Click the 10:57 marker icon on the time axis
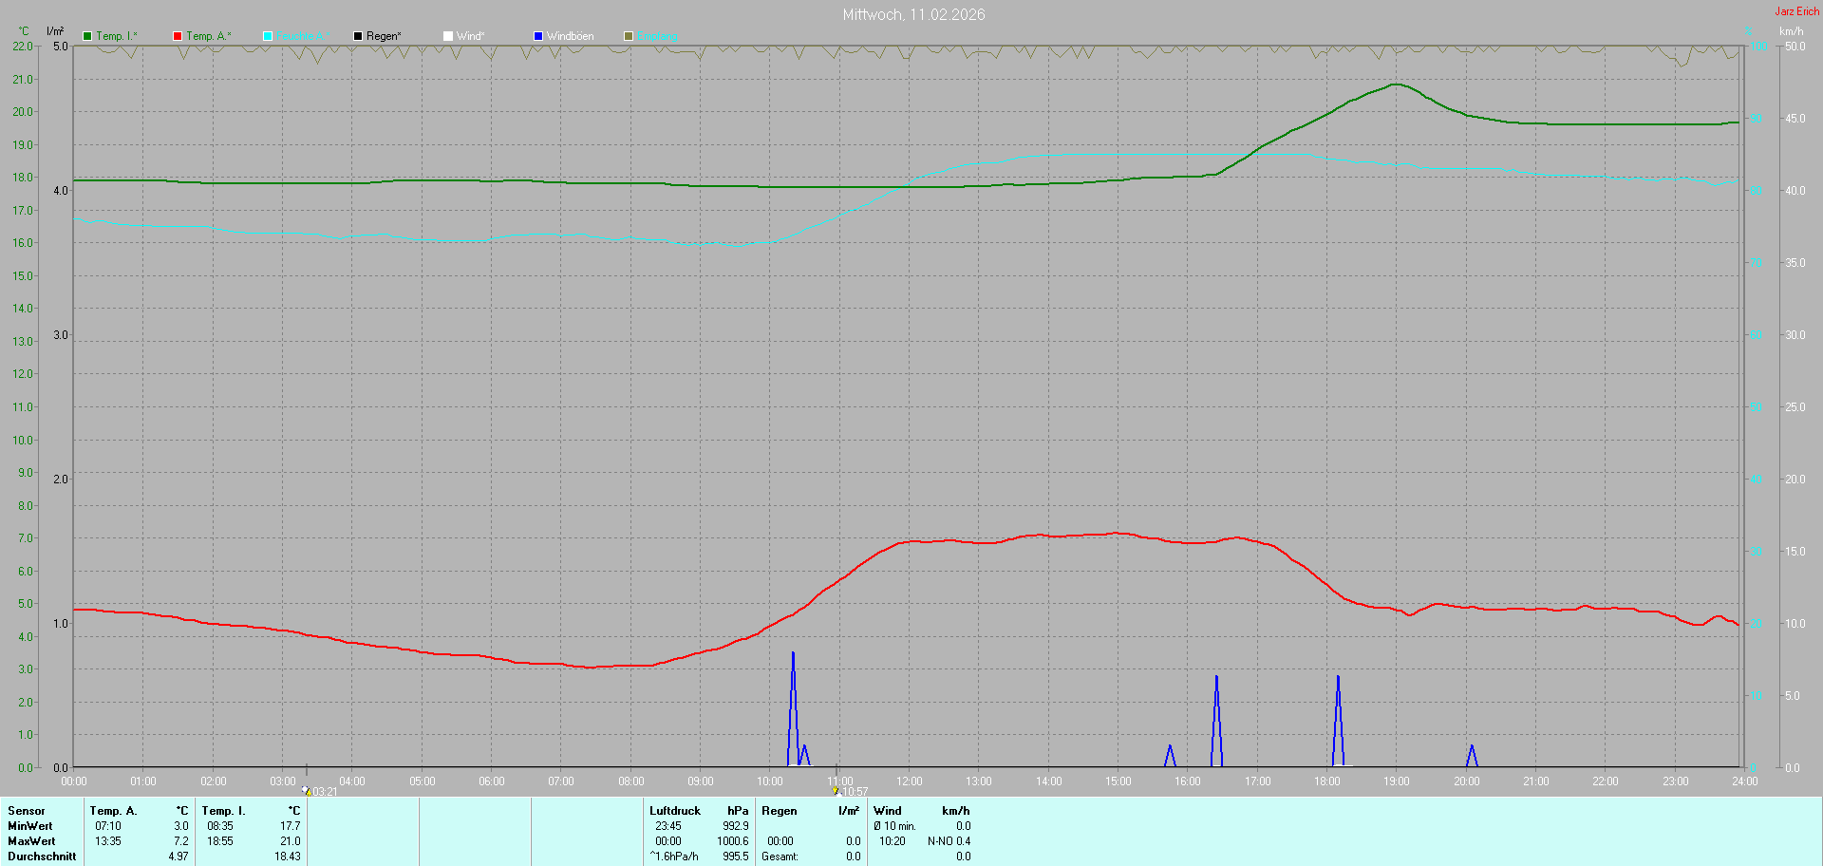This screenshot has width=1823, height=866. [836, 790]
